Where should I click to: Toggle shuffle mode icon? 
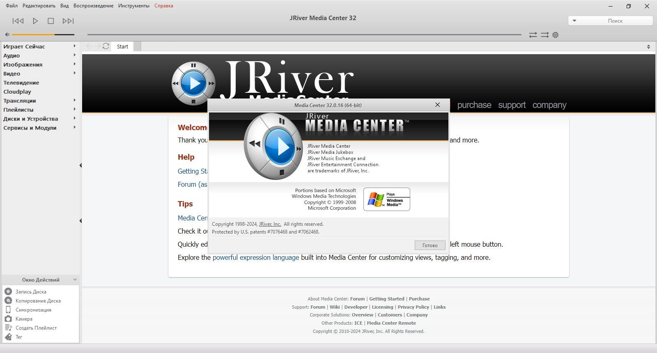pyautogui.click(x=544, y=35)
